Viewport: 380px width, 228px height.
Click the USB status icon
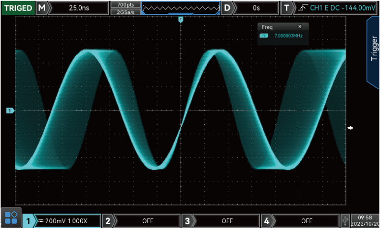(345, 220)
